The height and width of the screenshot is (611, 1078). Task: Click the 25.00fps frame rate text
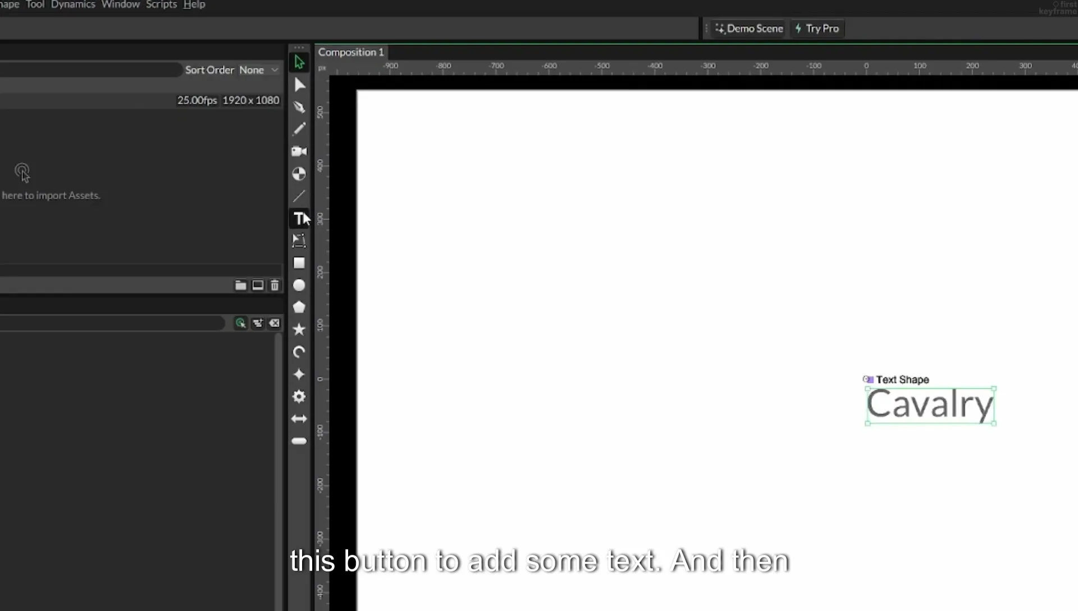(x=197, y=100)
